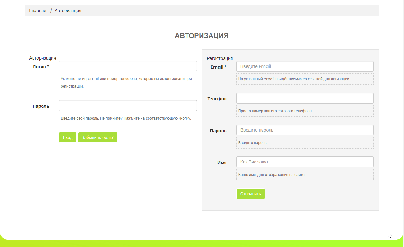Viewport: 404px width, 247px height.
Task: Click the Телефон input field
Action: pos(305,98)
